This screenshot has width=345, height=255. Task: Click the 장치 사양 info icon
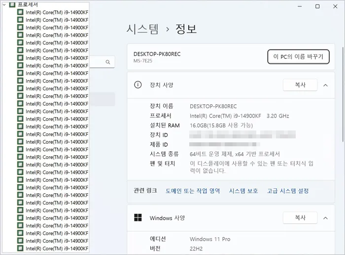[138, 85]
